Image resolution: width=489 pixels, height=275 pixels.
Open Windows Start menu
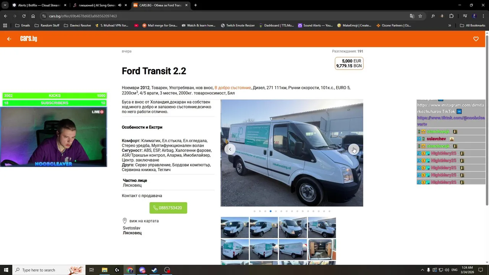click(6, 270)
